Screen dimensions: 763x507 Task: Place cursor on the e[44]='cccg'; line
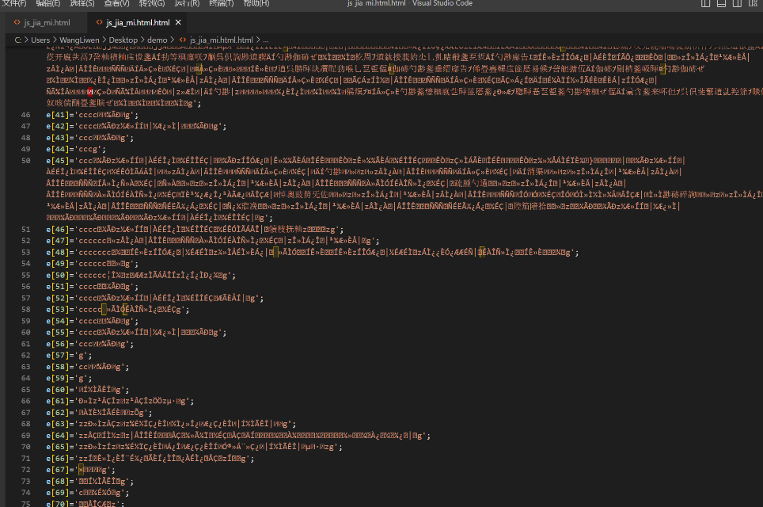click(76, 149)
